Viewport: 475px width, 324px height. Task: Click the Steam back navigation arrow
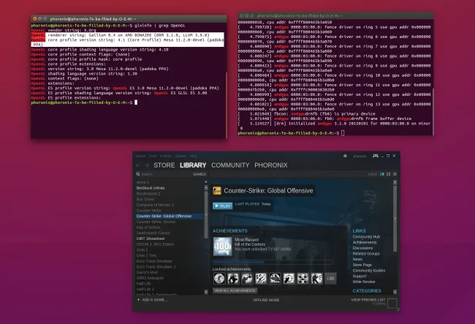tap(138, 165)
